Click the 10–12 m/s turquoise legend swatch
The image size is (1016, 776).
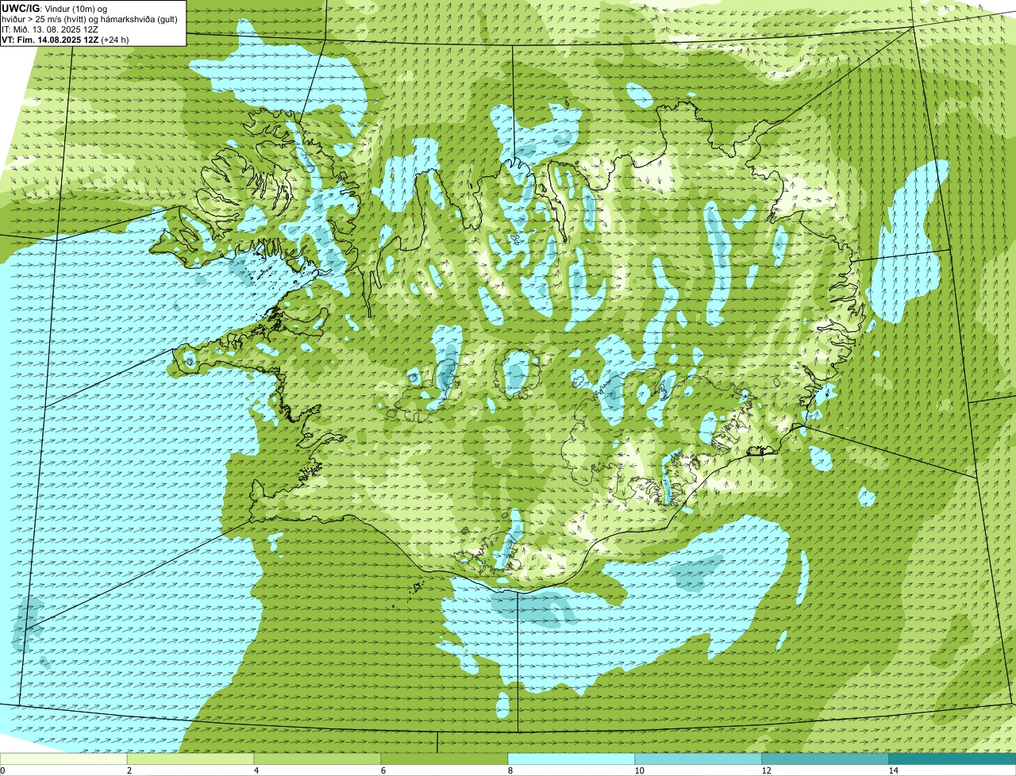tap(698, 759)
